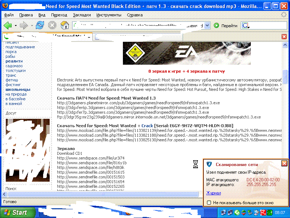Click the Firefox throbber activity icon
Image resolution: width=290 pixels, height=218 pixels.
coord(283,15)
